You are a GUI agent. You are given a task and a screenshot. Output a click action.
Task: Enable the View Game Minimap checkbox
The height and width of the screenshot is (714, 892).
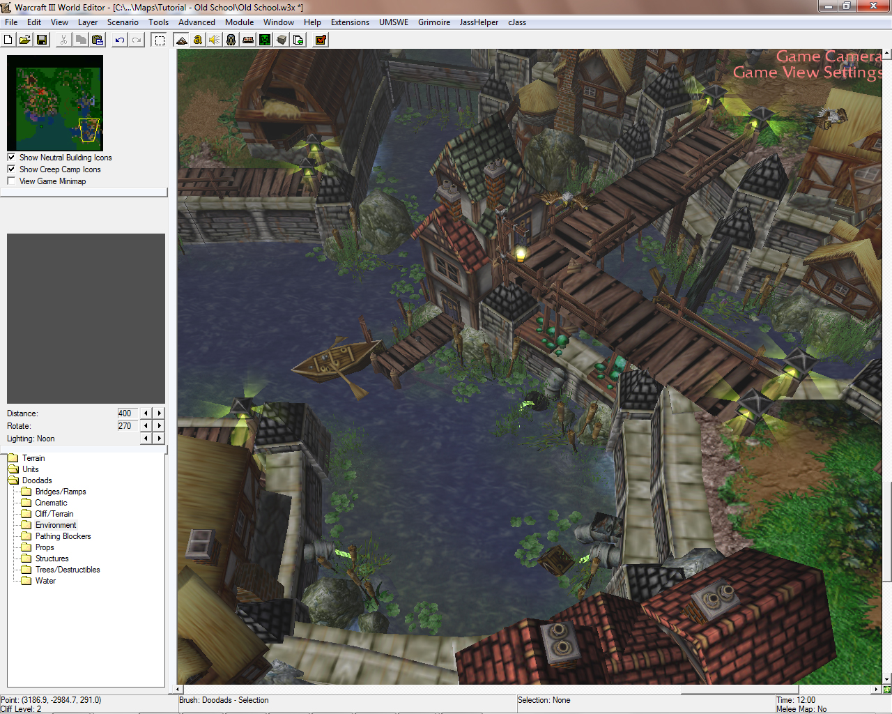click(11, 181)
